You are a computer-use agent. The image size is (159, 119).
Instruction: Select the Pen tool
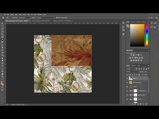(2, 63)
